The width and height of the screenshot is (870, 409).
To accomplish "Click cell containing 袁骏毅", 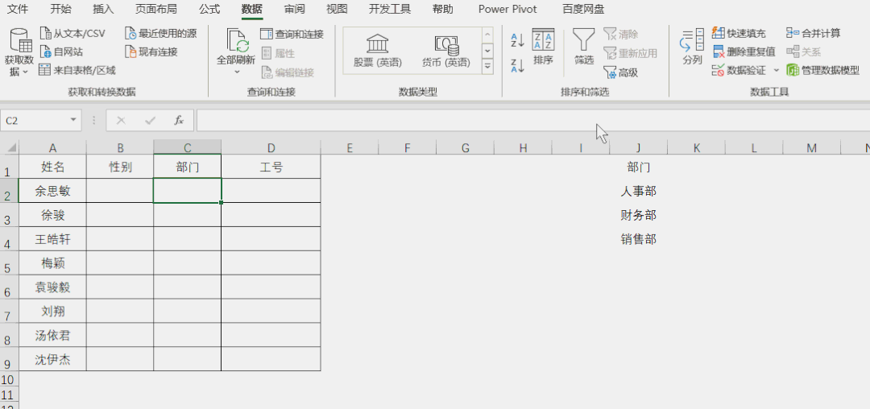I will 52,287.
